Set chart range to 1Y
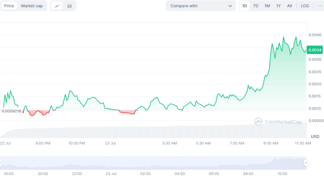 tap(278, 6)
